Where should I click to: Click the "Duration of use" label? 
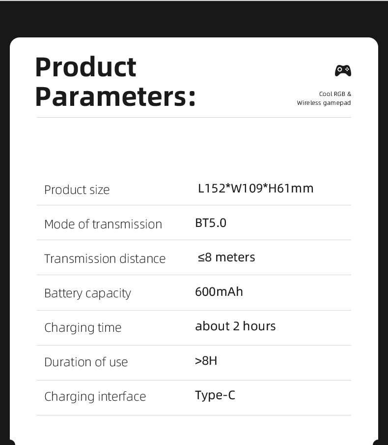(x=86, y=362)
